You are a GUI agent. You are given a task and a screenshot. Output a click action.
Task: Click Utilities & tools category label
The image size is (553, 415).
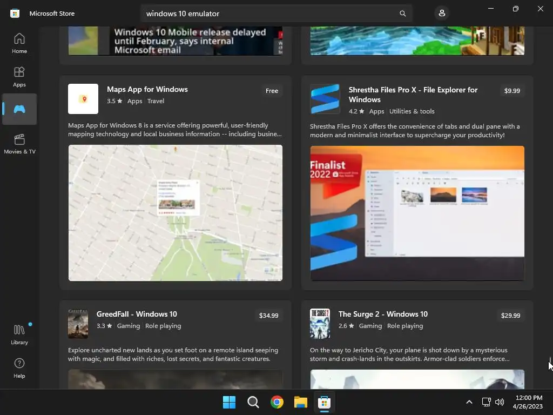pyautogui.click(x=412, y=111)
